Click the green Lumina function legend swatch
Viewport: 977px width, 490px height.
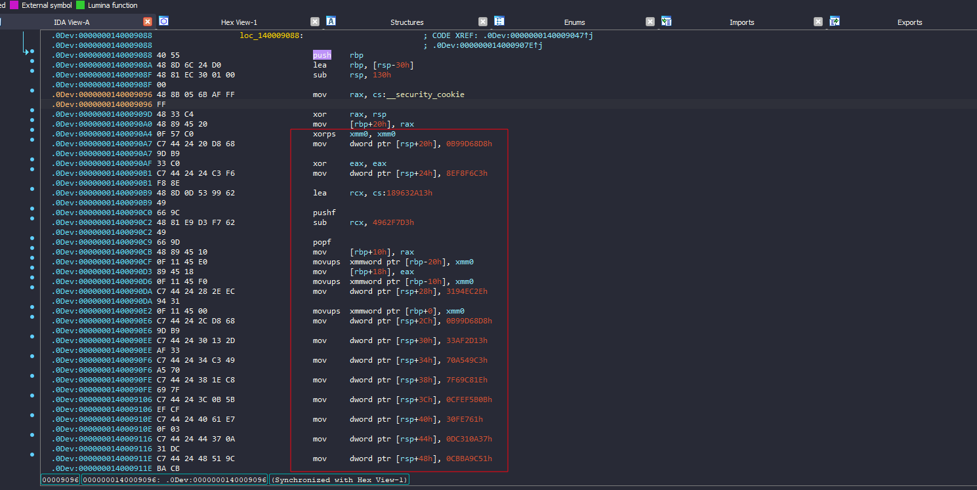80,5
